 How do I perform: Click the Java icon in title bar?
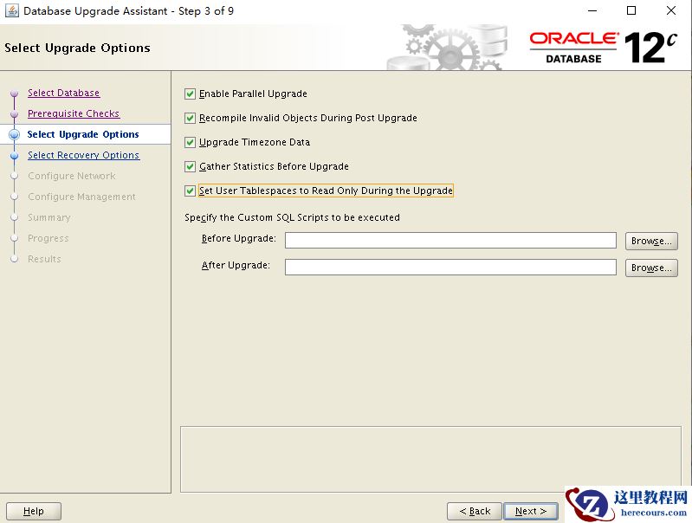(x=12, y=10)
